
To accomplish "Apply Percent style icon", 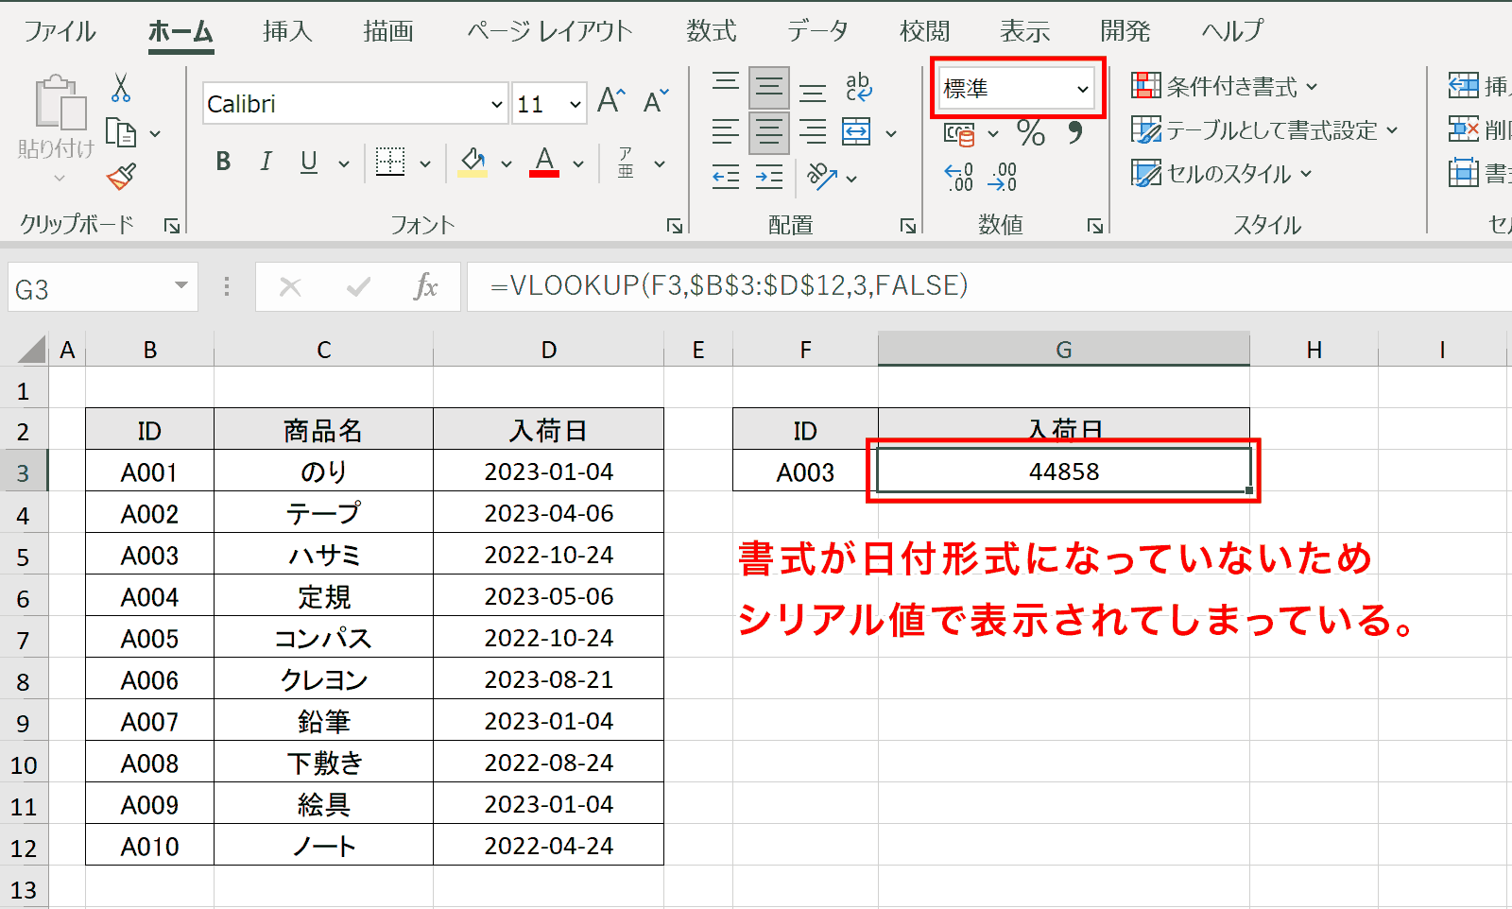I will coord(1031,132).
